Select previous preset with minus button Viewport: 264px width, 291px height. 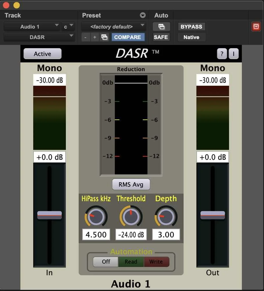(86, 37)
